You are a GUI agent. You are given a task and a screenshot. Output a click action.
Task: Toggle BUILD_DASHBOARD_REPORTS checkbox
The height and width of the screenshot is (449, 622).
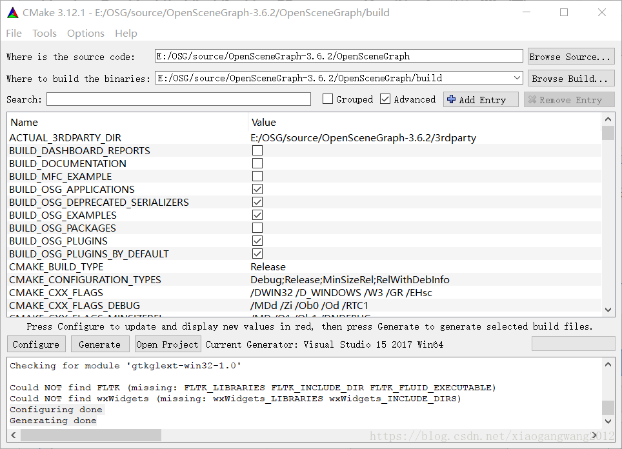click(x=257, y=150)
